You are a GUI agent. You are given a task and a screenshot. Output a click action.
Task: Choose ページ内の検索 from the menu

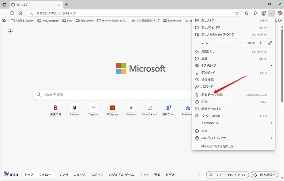pos(233,116)
